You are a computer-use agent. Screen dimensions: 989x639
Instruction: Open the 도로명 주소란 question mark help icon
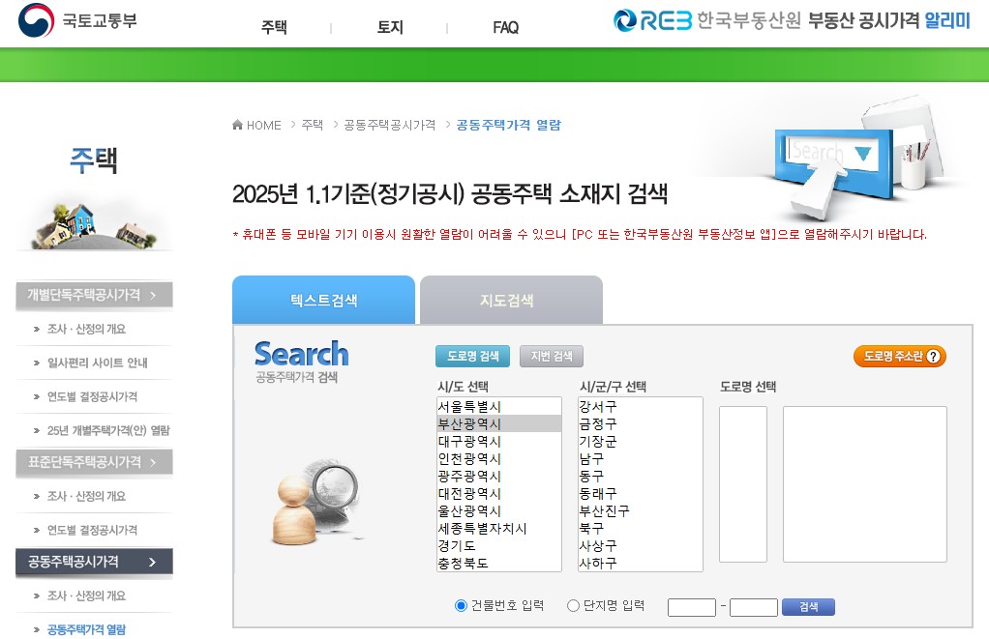point(934,356)
